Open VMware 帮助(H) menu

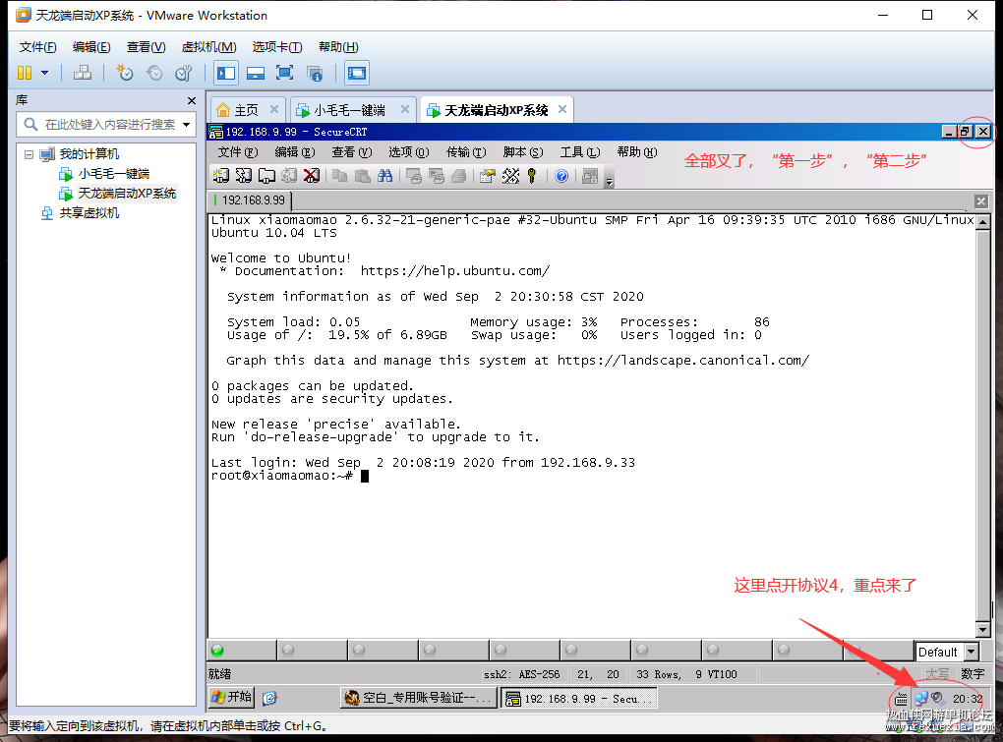point(338,46)
